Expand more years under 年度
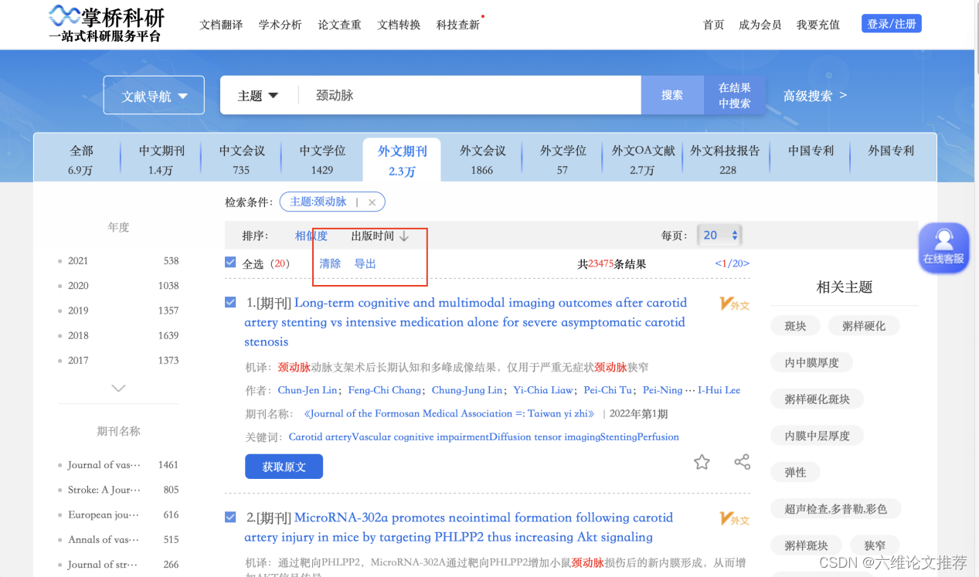979x577 pixels. tap(118, 388)
